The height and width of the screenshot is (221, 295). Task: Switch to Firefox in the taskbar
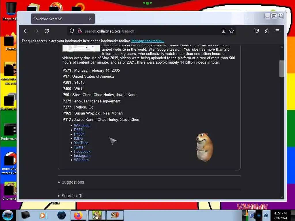tap(78, 215)
